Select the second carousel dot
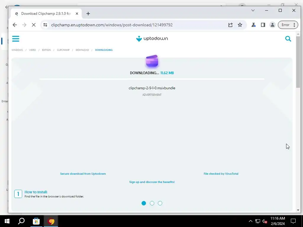 click(x=152, y=203)
